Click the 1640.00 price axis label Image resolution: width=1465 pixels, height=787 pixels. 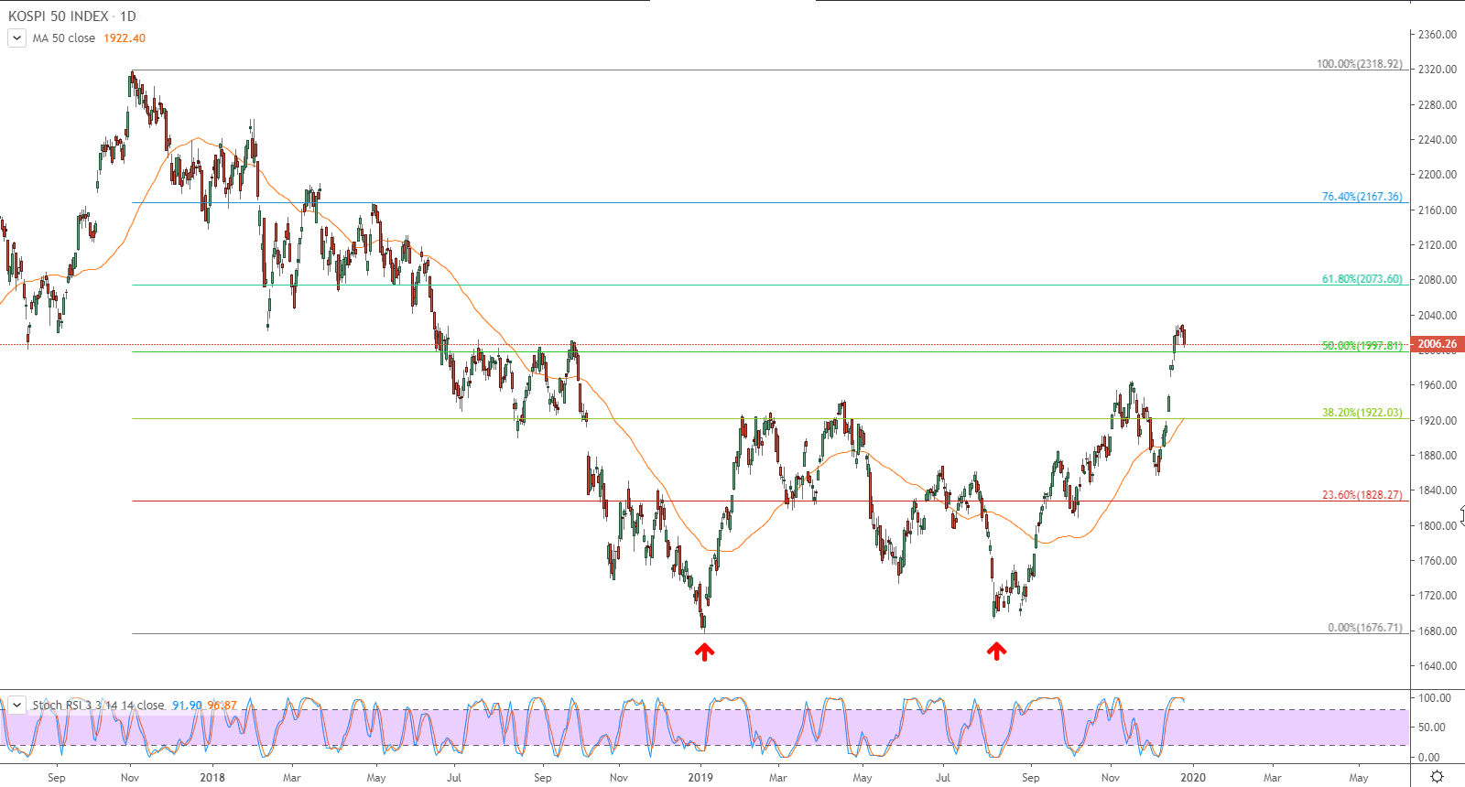1438,666
